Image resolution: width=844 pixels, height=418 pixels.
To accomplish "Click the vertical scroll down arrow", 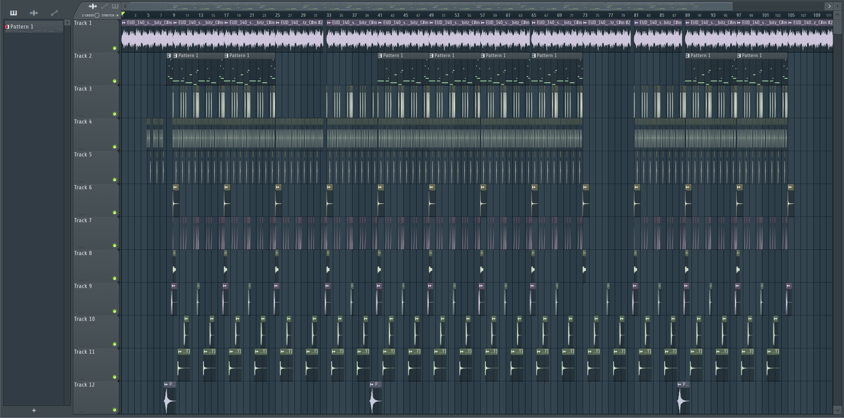I will tap(838, 410).
